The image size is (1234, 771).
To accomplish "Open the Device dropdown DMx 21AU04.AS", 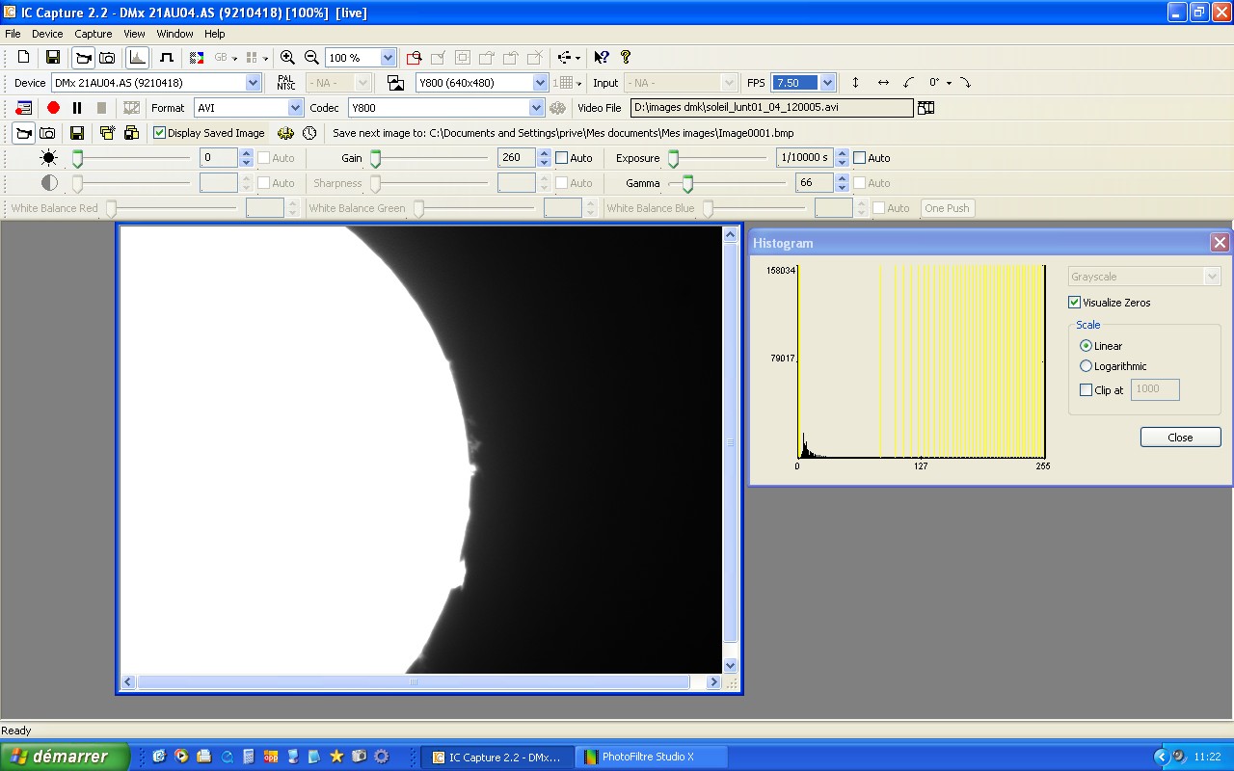I will (254, 83).
